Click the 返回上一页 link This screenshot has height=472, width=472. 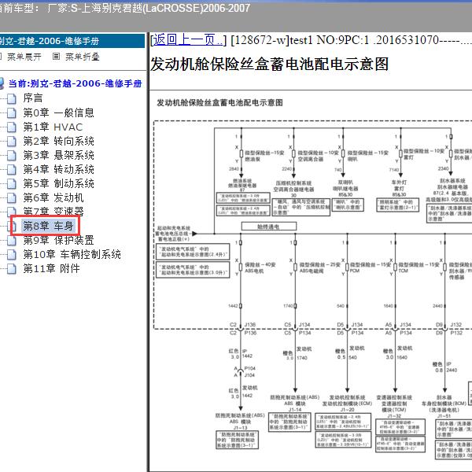coord(189,40)
